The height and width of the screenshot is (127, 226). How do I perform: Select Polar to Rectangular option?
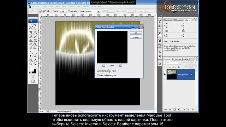[x=107, y=75]
